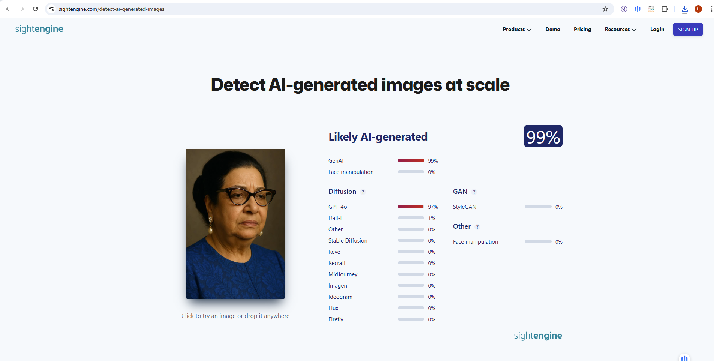Open the Pricing page
Viewport: 714px width, 361px height.
point(582,29)
